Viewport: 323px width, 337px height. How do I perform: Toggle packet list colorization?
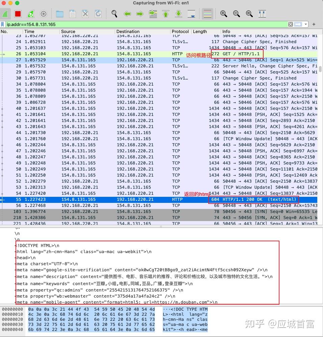point(207,14)
